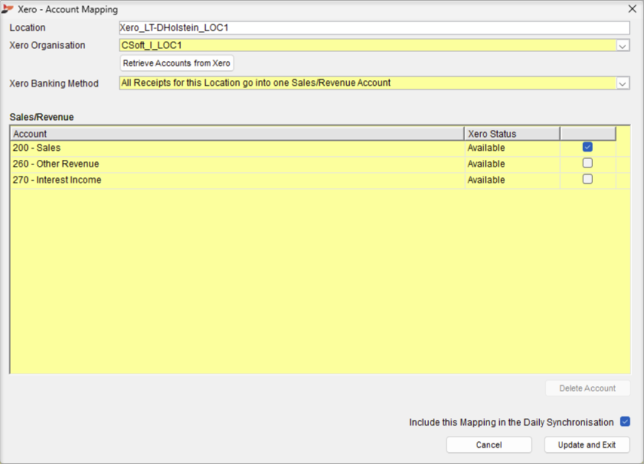Click Available status of 200 - Sales
Image resolution: width=644 pixels, height=464 pixels.
pos(487,148)
